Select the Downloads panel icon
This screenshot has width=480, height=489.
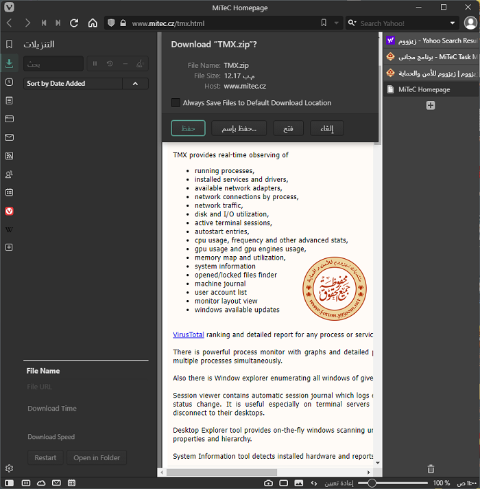click(10, 64)
